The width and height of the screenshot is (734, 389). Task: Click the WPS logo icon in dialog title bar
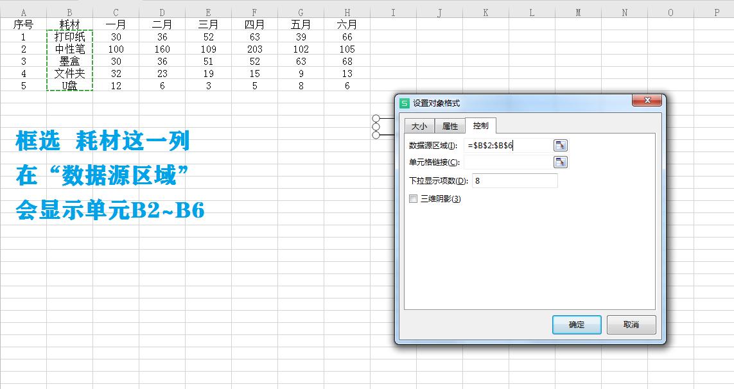404,101
